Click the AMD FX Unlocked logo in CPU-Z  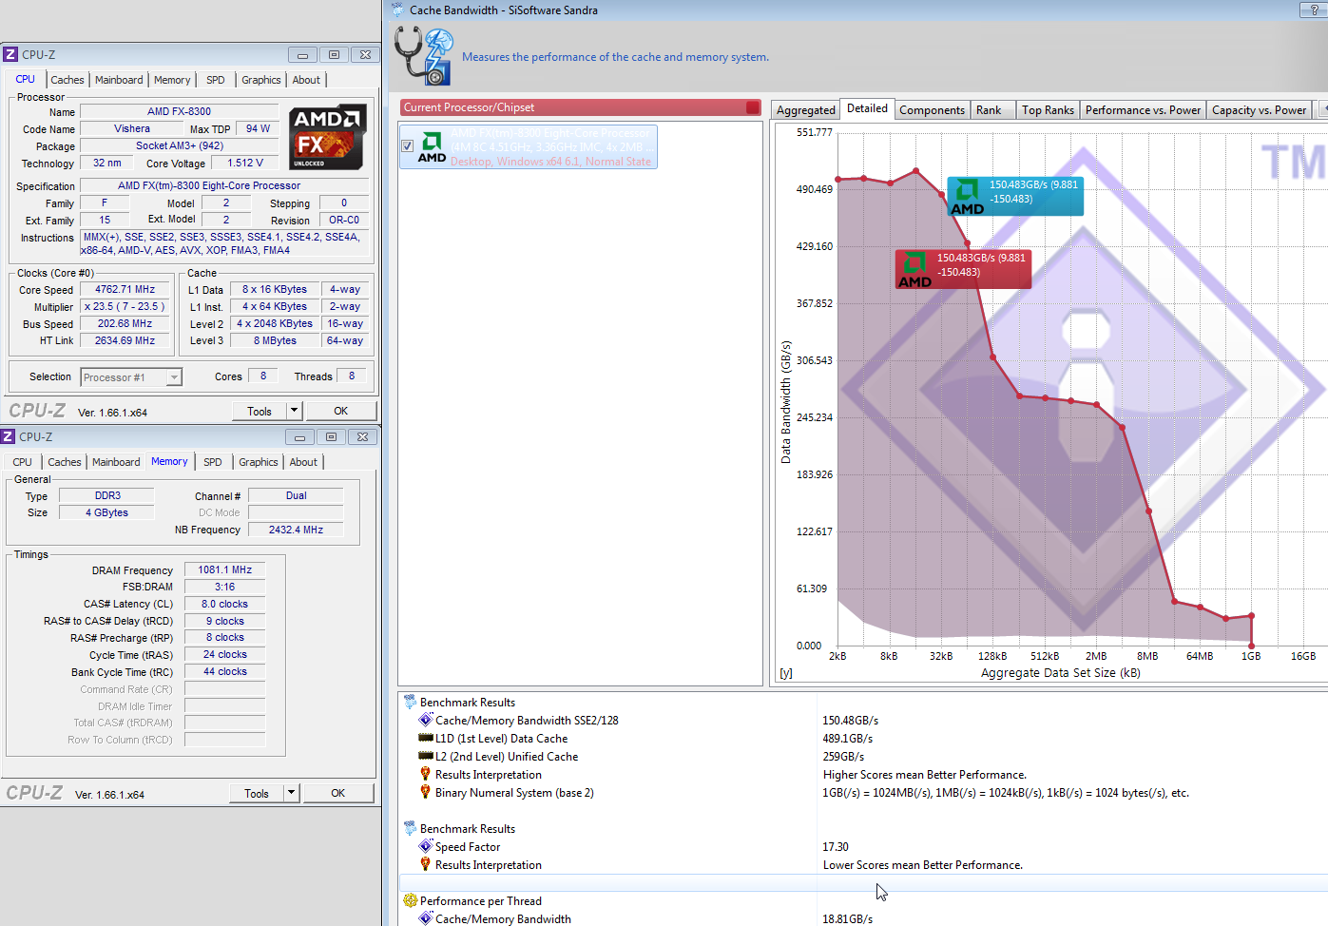click(x=327, y=137)
